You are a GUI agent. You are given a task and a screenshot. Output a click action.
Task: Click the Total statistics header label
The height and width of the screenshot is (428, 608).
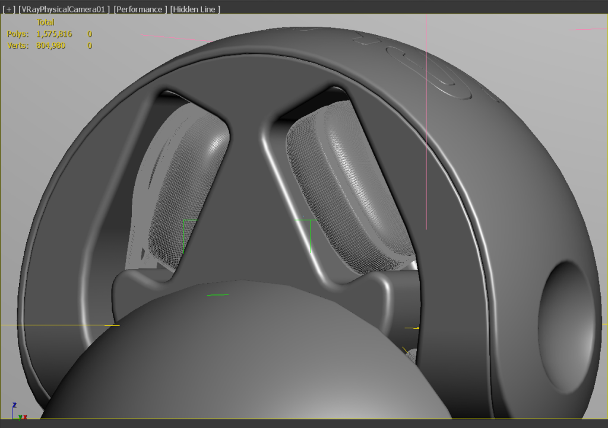point(45,22)
